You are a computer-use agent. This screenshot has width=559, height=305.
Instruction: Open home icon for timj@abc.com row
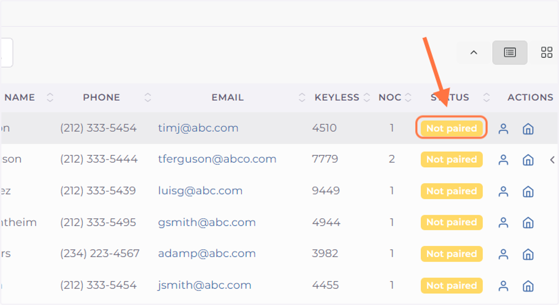(528, 129)
